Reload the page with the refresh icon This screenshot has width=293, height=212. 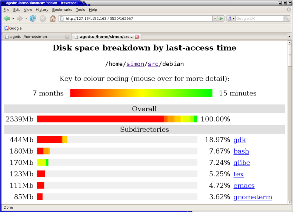[x=33, y=18]
